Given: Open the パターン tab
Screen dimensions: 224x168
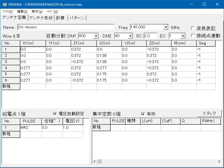Looking at the screenshot, I should pyautogui.click(x=77, y=18).
